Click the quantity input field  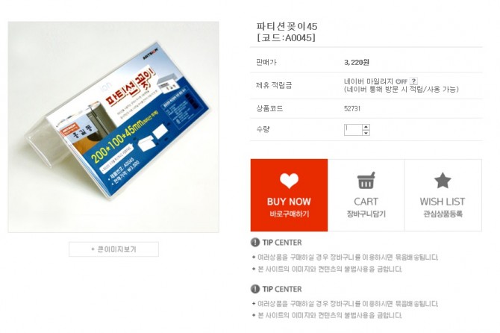(353, 130)
